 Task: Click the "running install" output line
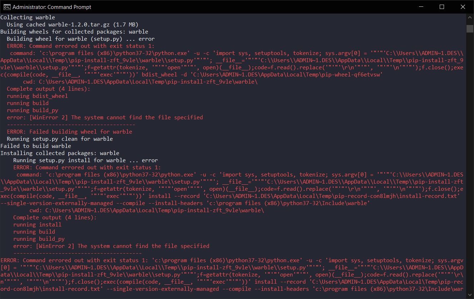click(37, 224)
